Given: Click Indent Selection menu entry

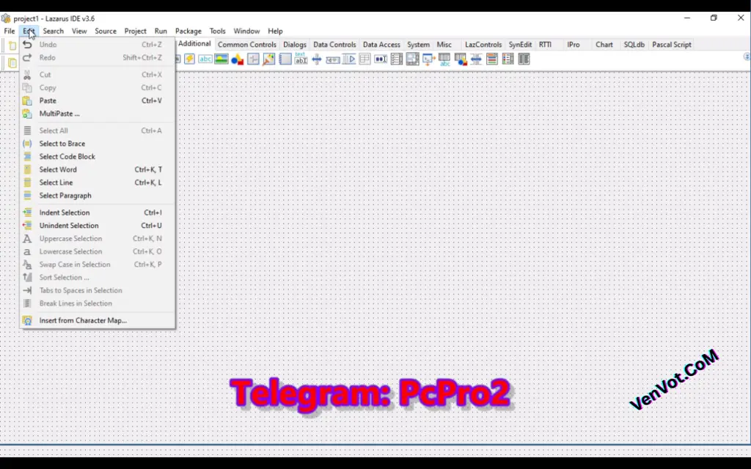Looking at the screenshot, I should pyautogui.click(x=98, y=213).
